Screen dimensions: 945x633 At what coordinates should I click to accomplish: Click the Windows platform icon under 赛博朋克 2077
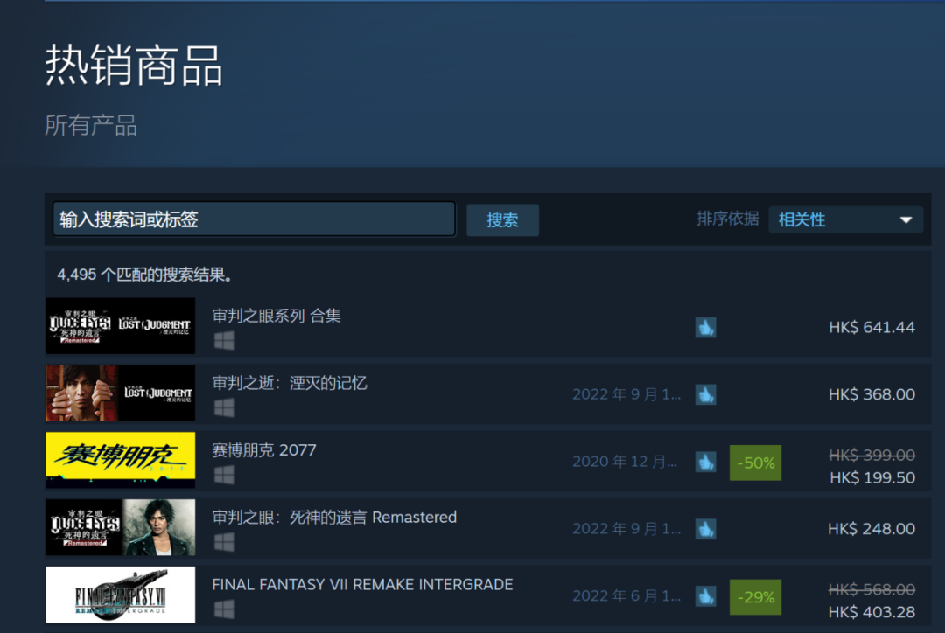[224, 475]
